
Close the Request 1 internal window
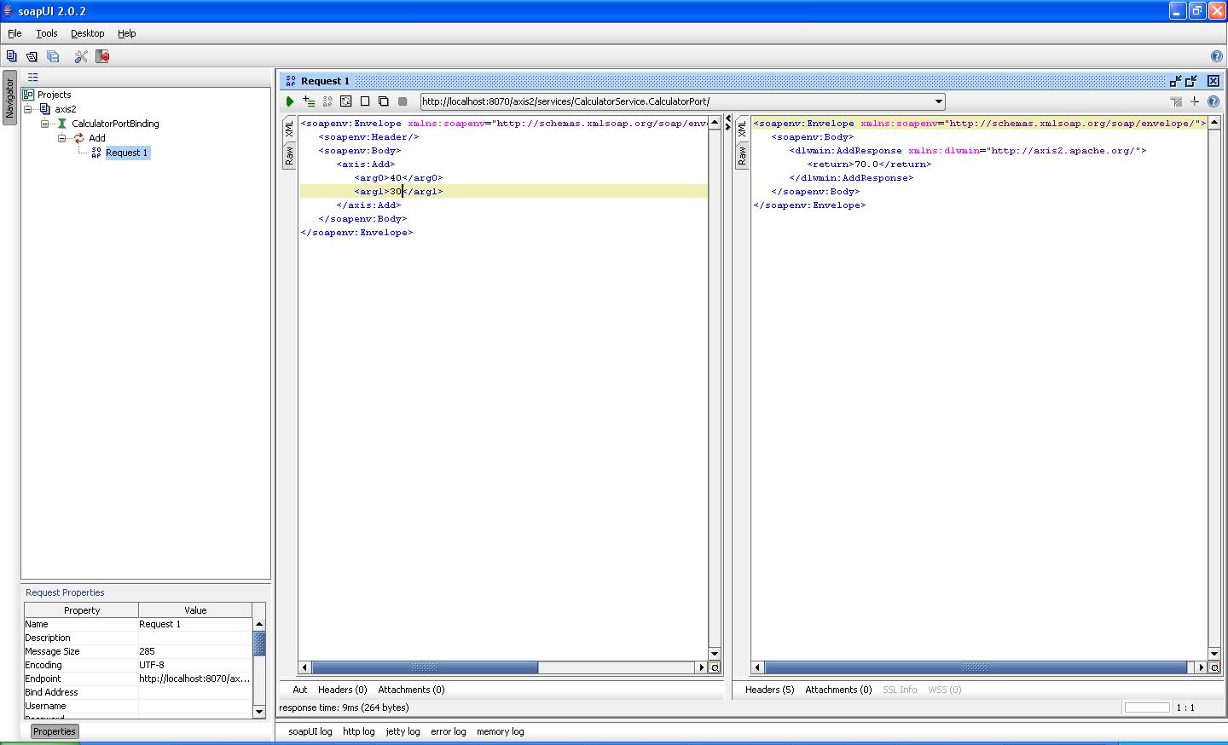1213,81
